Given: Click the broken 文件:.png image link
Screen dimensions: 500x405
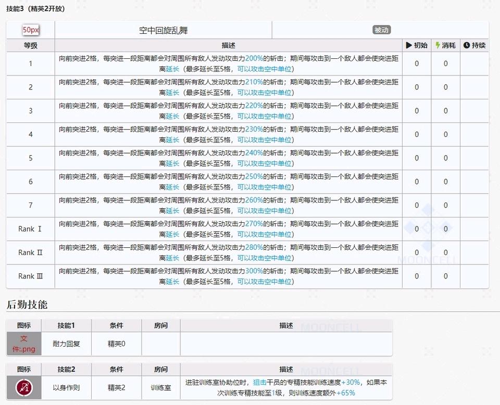Looking at the screenshot, I should [24, 344].
